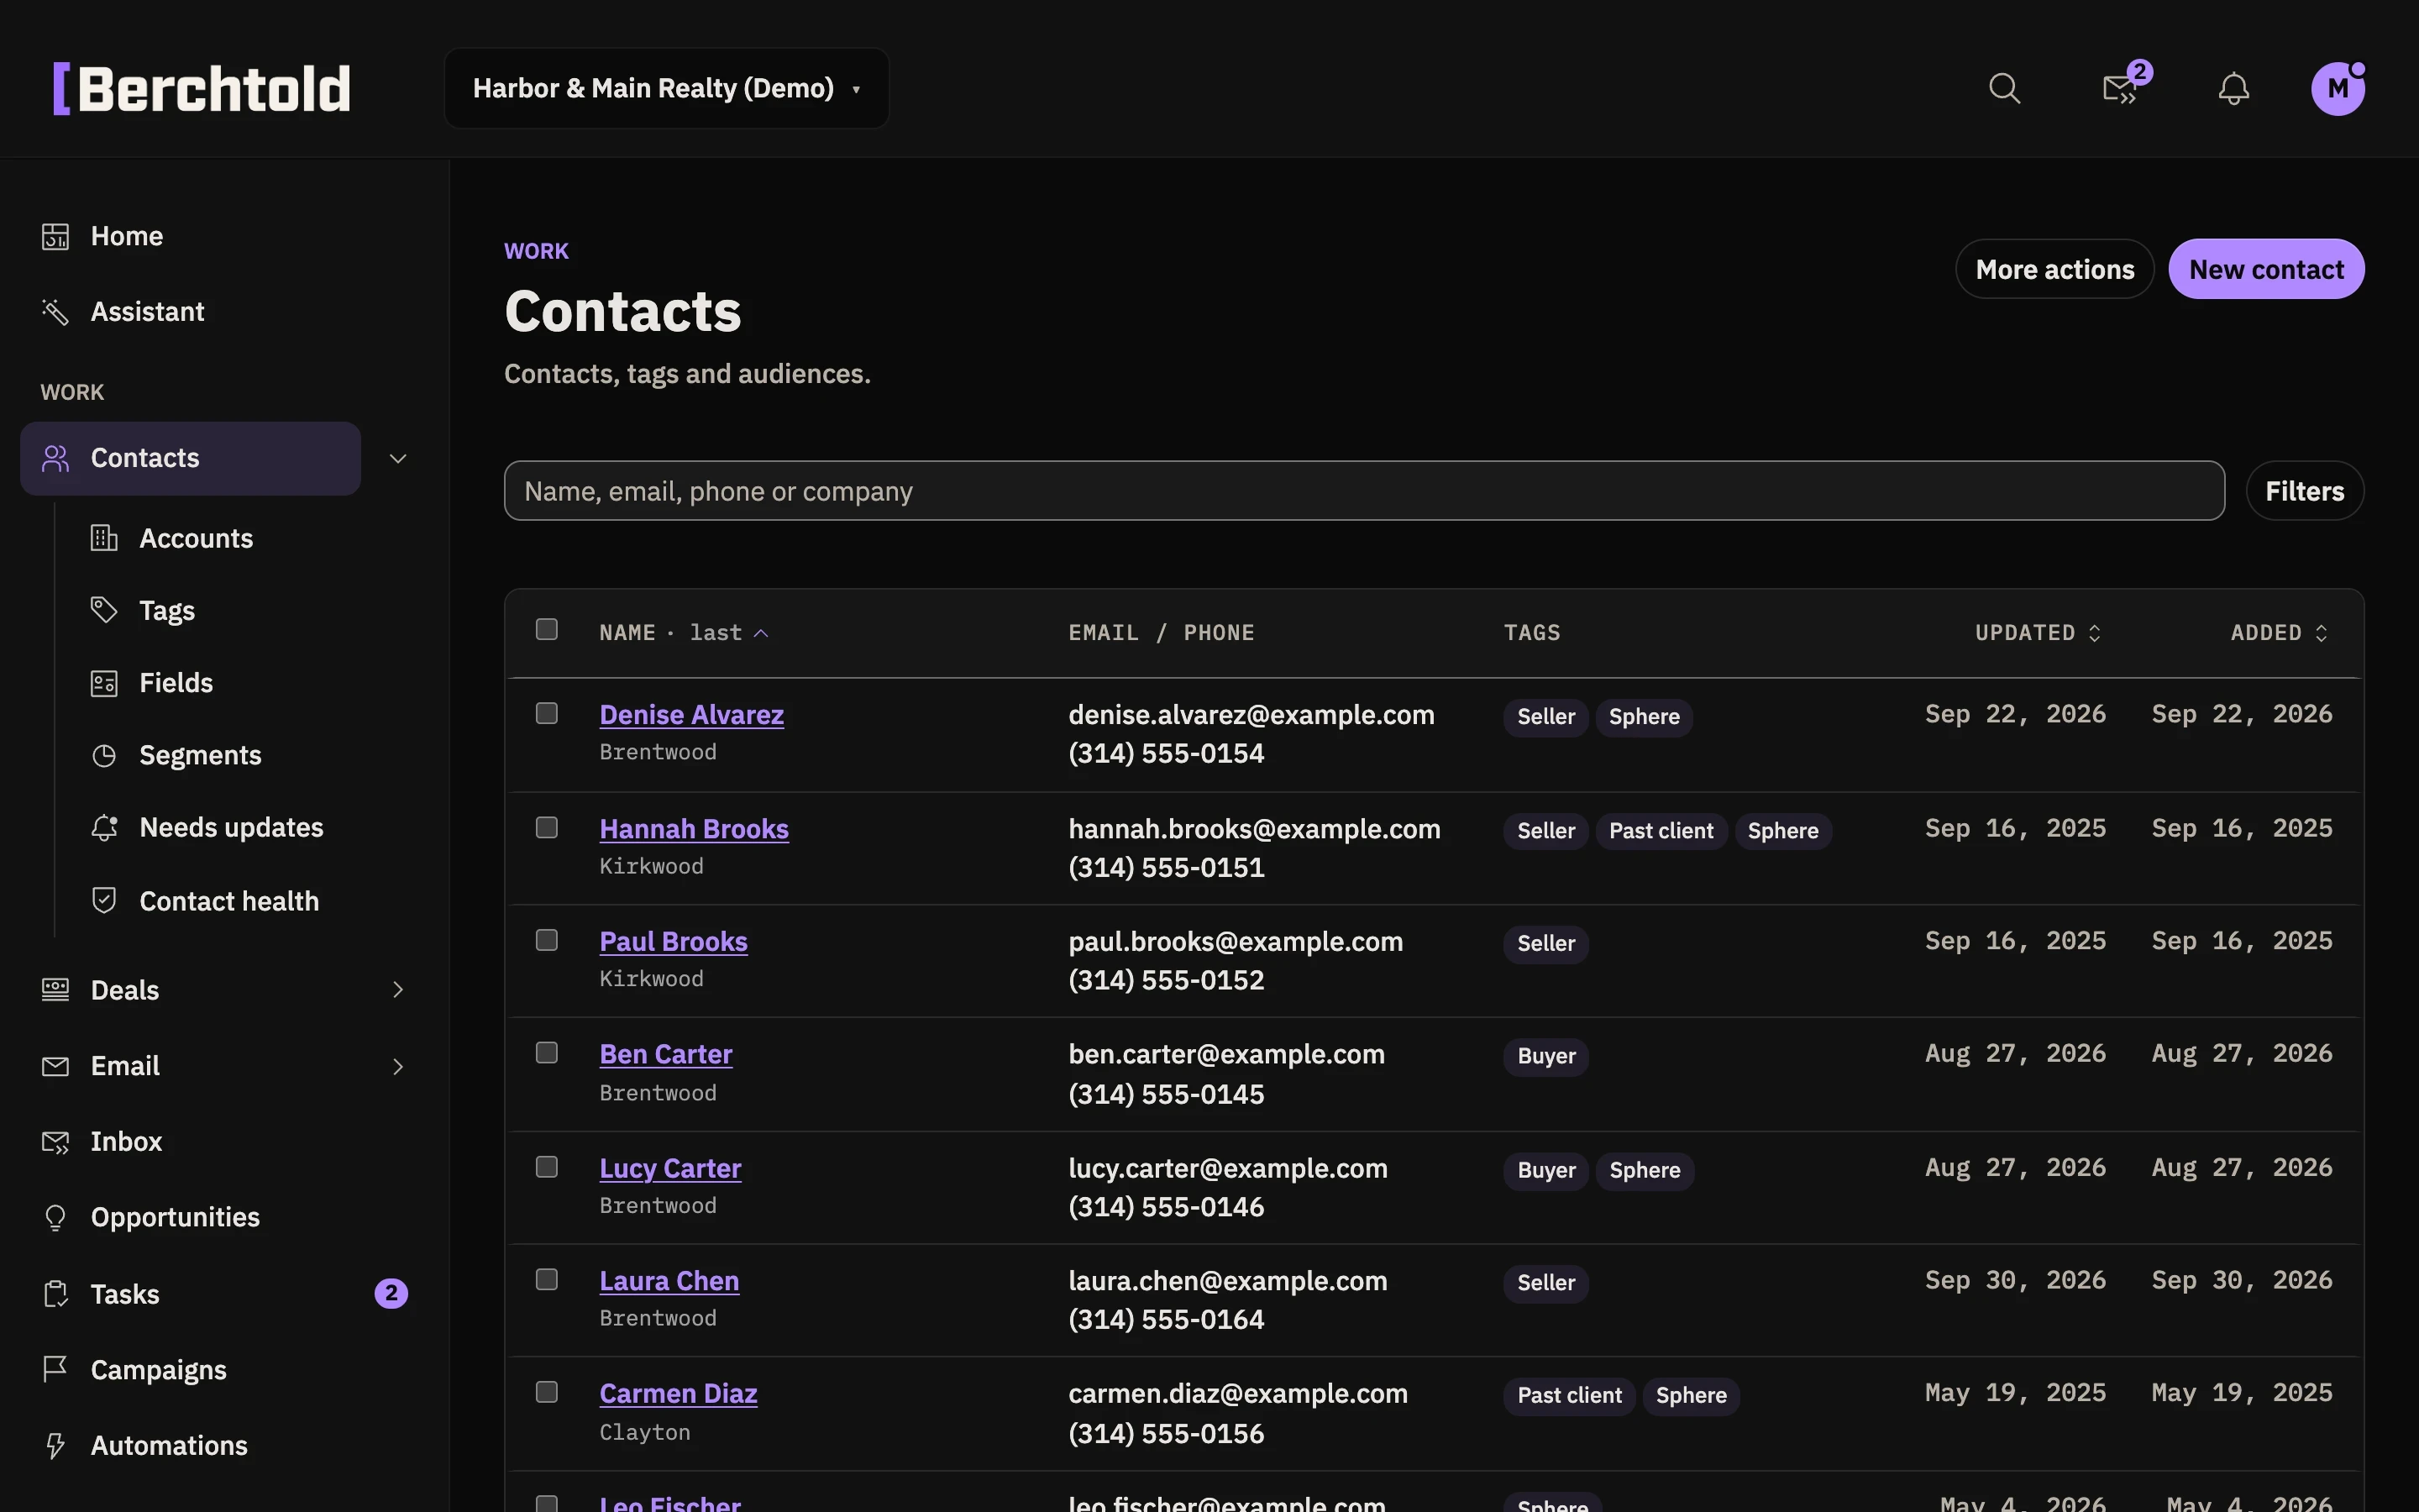Open the More actions button
This screenshot has width=2419, height=1512.
[2054, 269]
